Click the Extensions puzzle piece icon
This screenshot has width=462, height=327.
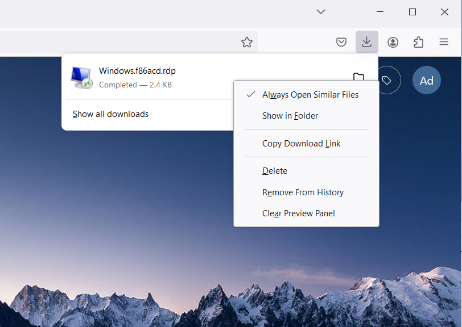tap(418, 43)
